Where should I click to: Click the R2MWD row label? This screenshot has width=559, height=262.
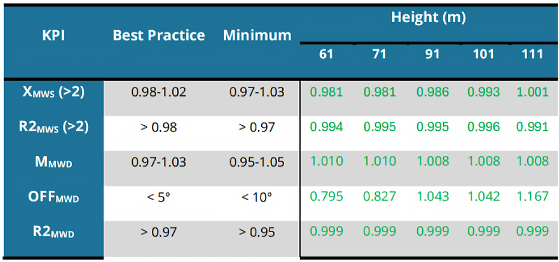(x=53, y=233)
